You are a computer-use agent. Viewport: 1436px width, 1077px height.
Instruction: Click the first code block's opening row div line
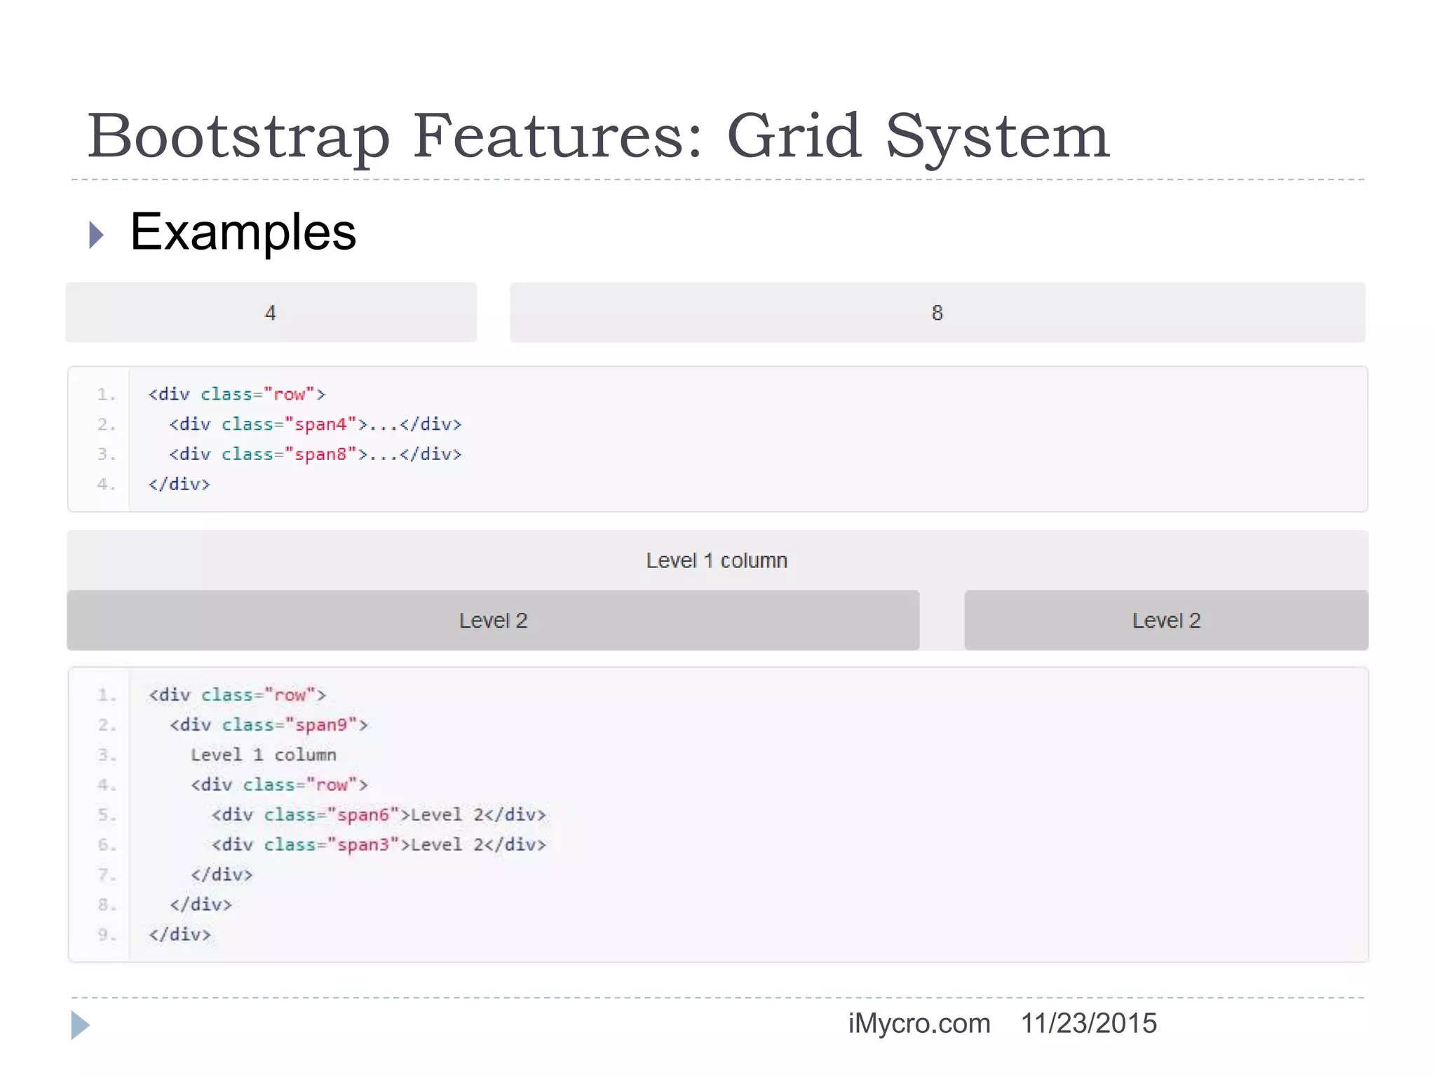coord(237,395)
